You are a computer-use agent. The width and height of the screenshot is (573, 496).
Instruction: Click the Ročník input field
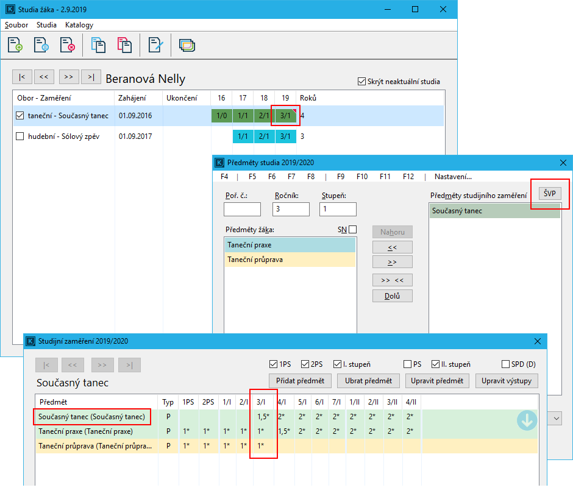291,210
